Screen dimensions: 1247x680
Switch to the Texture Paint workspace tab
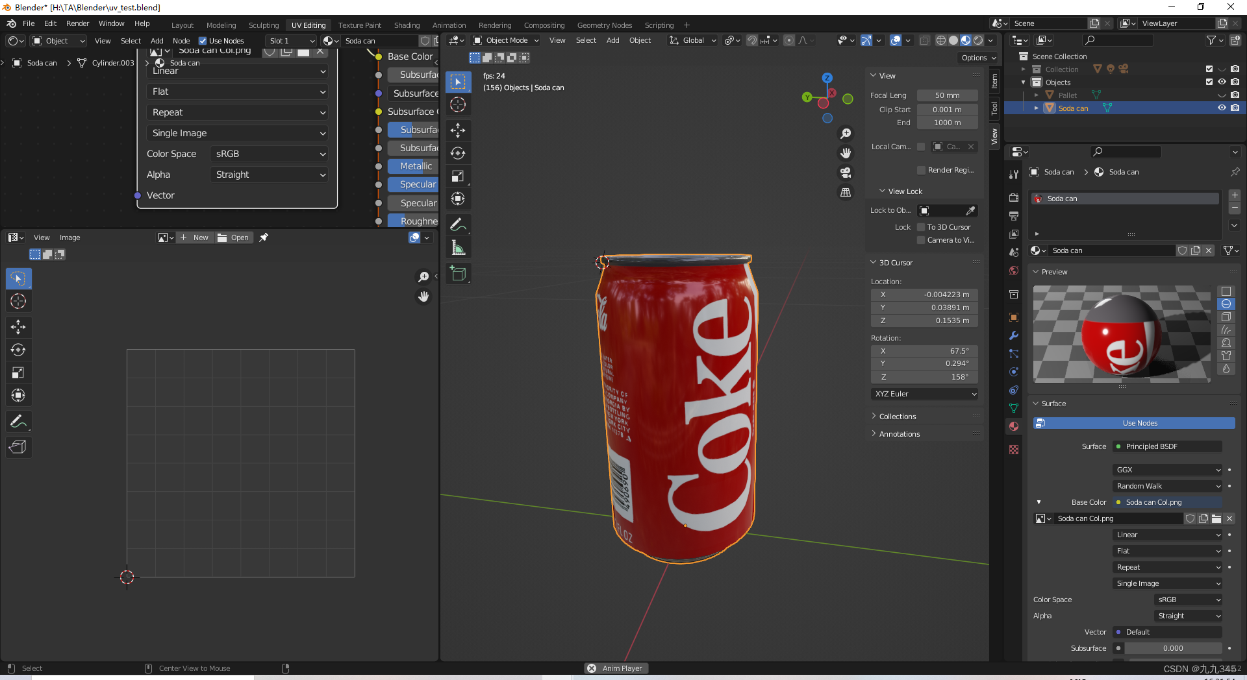pos(360,25)
